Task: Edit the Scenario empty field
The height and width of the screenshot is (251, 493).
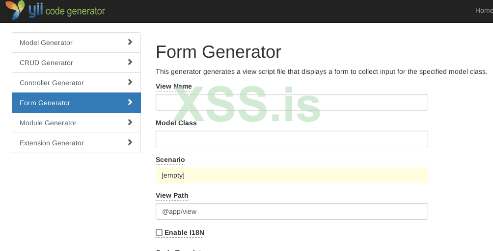Action: [292, 175]
